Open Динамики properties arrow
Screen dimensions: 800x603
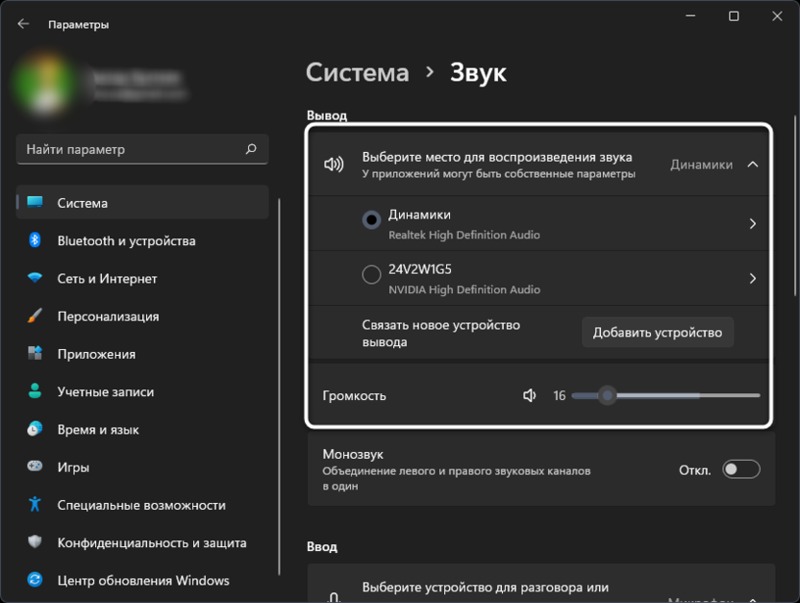pos(752,224)
